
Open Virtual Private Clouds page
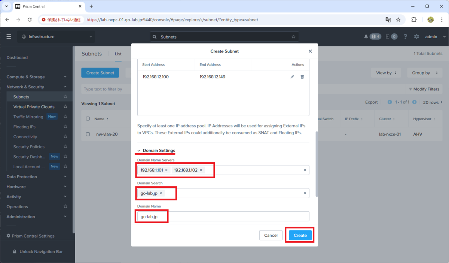click(x=34, y=107)
